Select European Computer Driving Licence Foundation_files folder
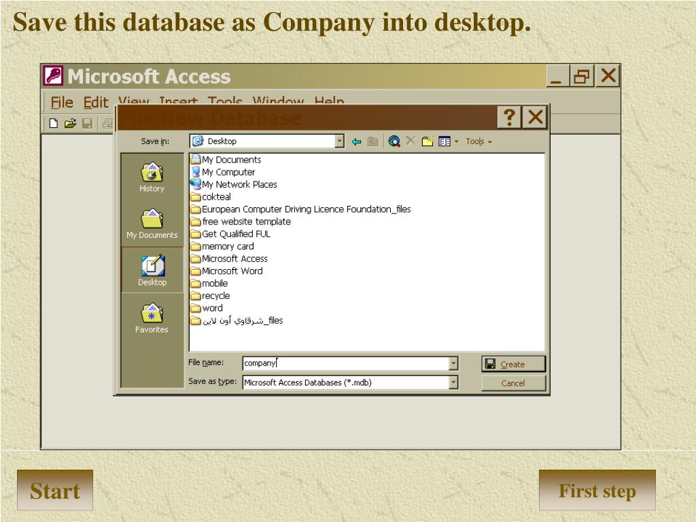 [300, 209]
